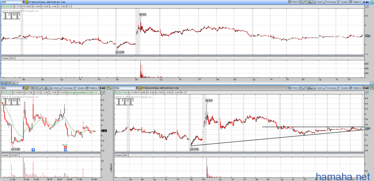Open D timeframe selector in daily chart

46,88
